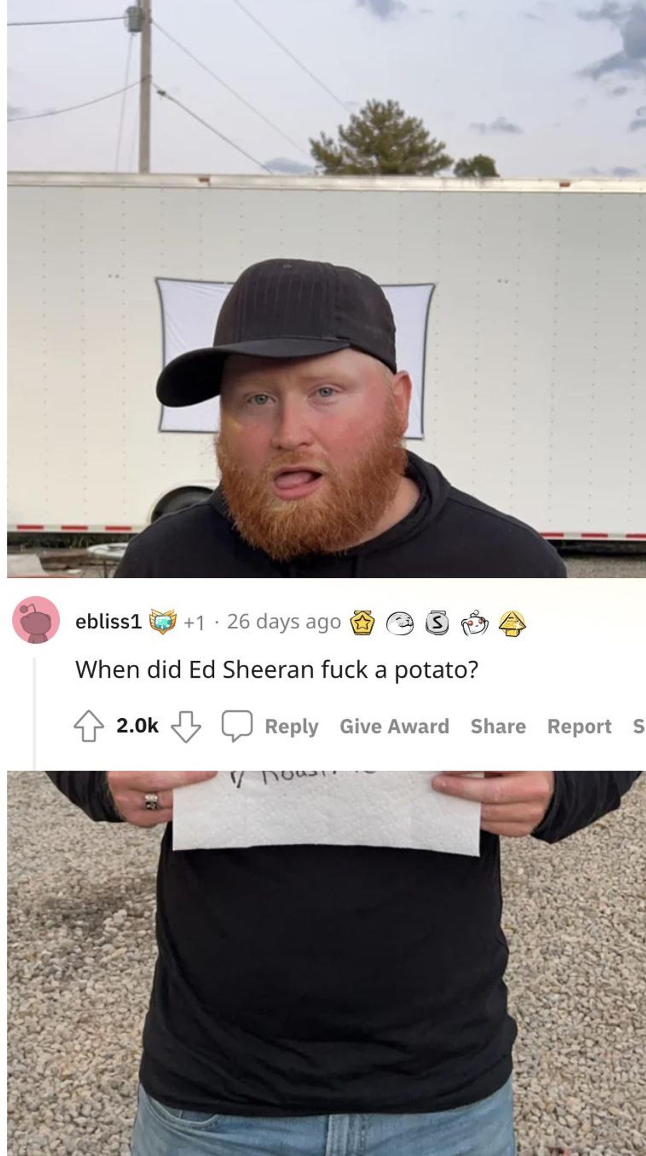Click the speech bubble reply icon
646x1156 pixels.
pos(237,726)
